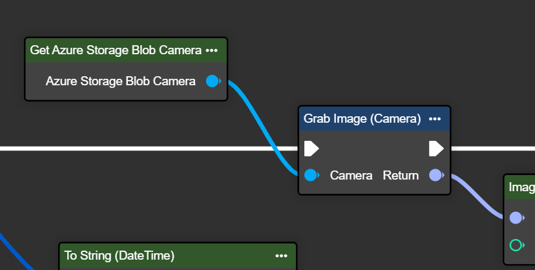The image size is (535, 270).
Task: Open To String (DateTime) node options menu
Action: pos(281,255)
